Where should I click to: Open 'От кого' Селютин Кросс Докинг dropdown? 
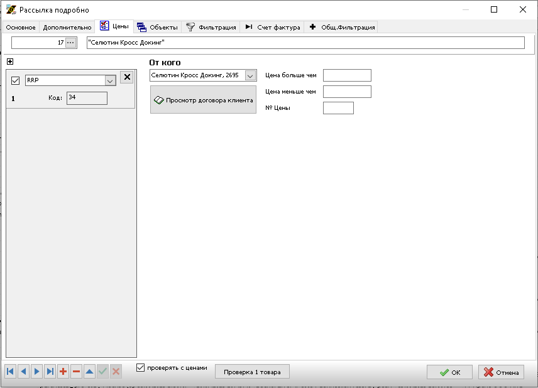click(250, 75)
